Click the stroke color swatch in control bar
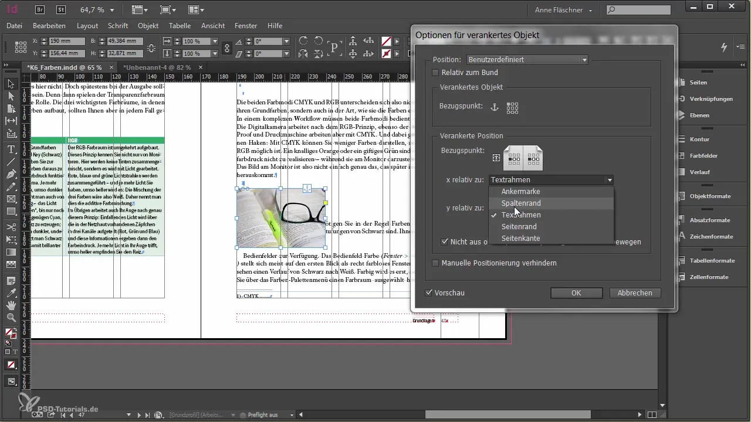The width and height of the screenshot is (751, 422). (386, 54)
